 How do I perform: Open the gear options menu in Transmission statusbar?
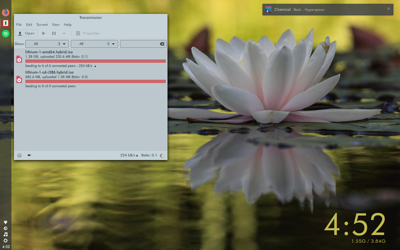point(19,155)
